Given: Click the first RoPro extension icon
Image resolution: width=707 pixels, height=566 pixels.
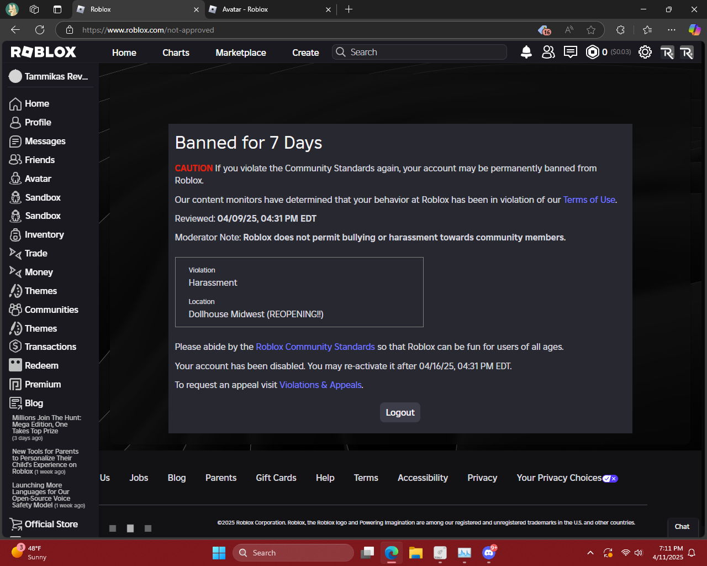Looking at the screenshot, I should (x=667, y=53).
